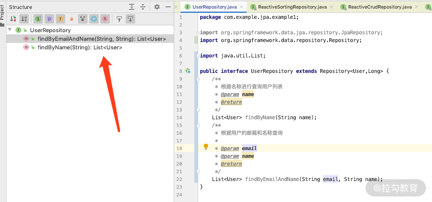Toggle Show non-public lock icon
Viewport: 432px width, 202px height.
click(x=72, y=19)
